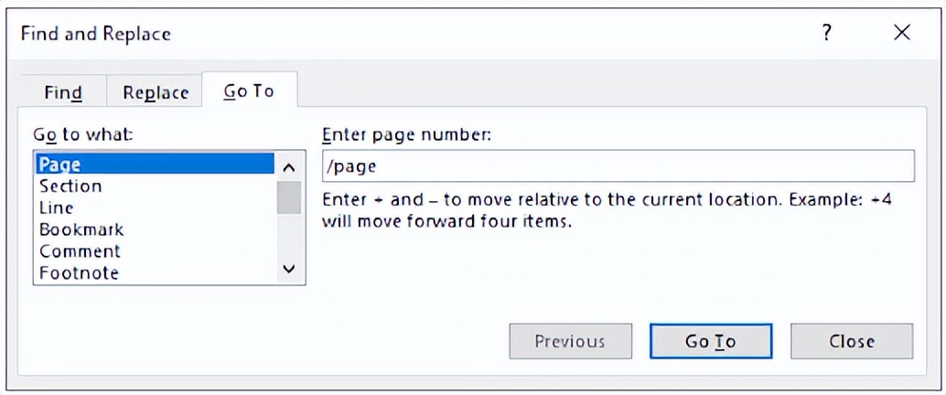Select Page in the Go to what list
Screen dimensions: 946x395
tap(154, 165)
